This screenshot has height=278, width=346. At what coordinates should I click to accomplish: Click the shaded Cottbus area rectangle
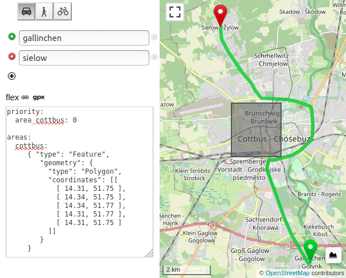[x=255, y=129]
